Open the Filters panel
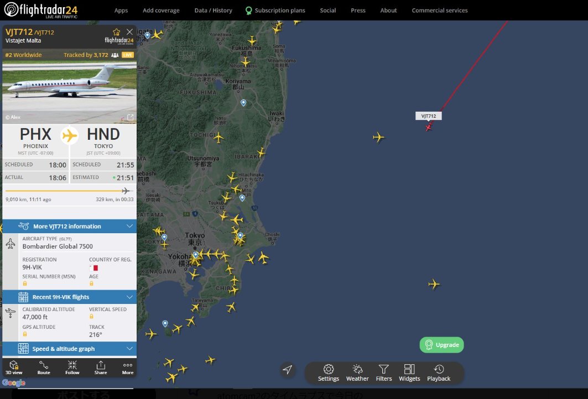Viewport: 588px width, 399px height. [384, 372]
